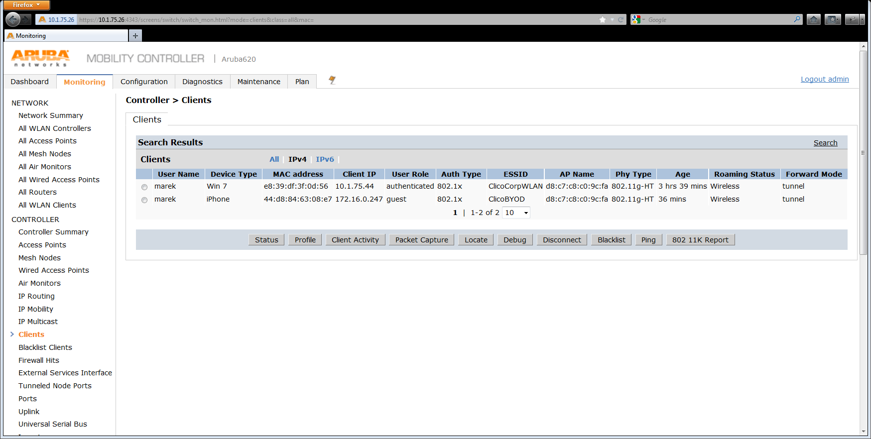Open All WLAN Clients in sidebar

pos(47,205)
